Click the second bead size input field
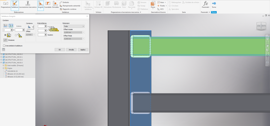 pyautogui.click(x=19, y=30)
